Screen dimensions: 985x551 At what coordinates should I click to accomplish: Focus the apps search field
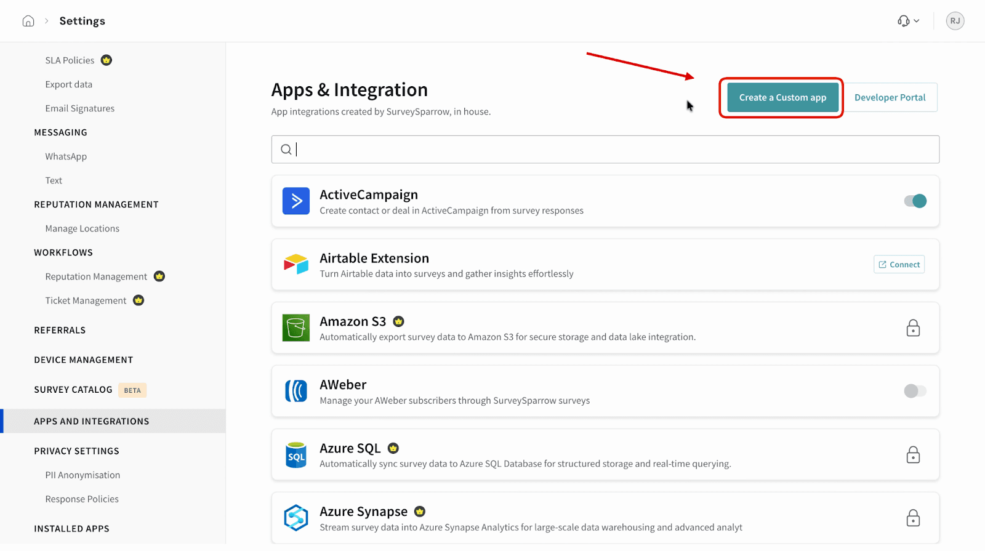tap(605, 150)
